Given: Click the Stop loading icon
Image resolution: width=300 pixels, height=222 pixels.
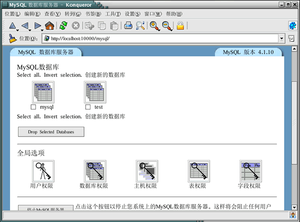Looking at the screenshot, I should click(x=75, y=26).
